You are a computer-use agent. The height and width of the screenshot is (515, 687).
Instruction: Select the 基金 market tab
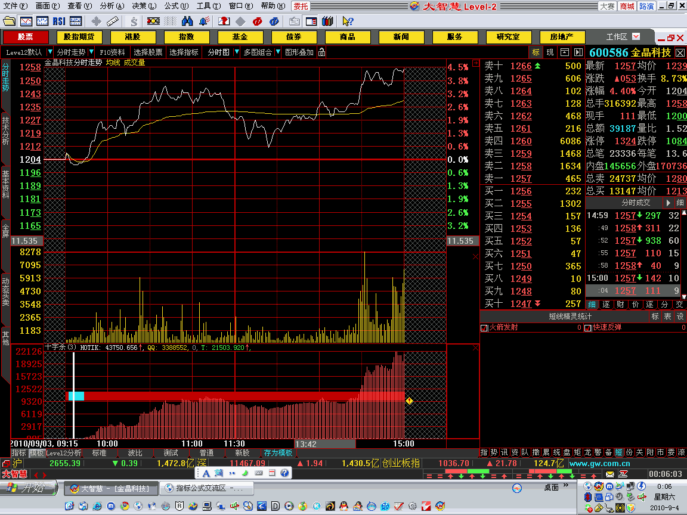click(x=240, y=37)
